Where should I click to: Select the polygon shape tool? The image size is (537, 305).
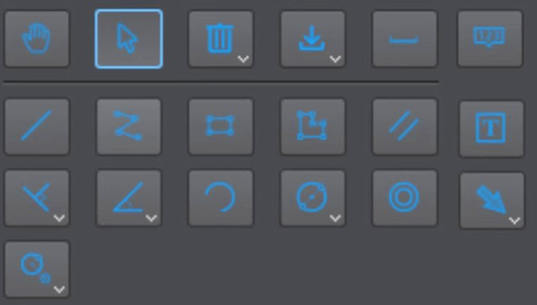[x=313, y=126]
